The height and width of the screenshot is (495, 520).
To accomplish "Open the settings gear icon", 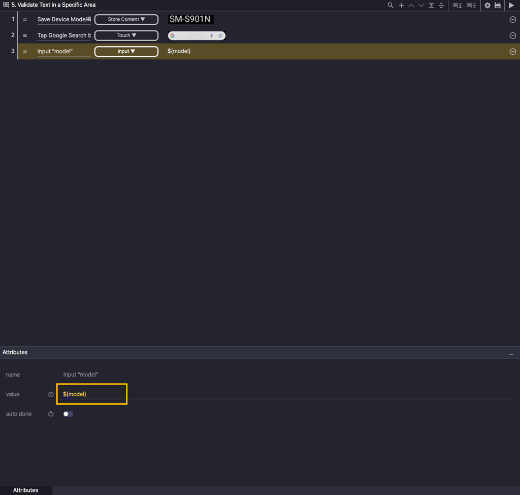I will click(487, 5).
